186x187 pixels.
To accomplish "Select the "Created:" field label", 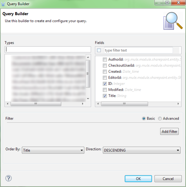I will coord(115,71).
